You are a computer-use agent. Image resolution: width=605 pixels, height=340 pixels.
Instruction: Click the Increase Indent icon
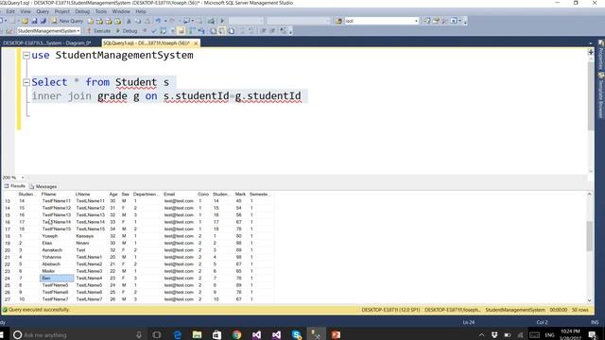click(x=272, y=31)
